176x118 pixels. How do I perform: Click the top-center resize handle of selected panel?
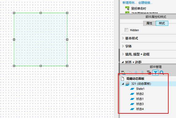[x=41, y=13]
